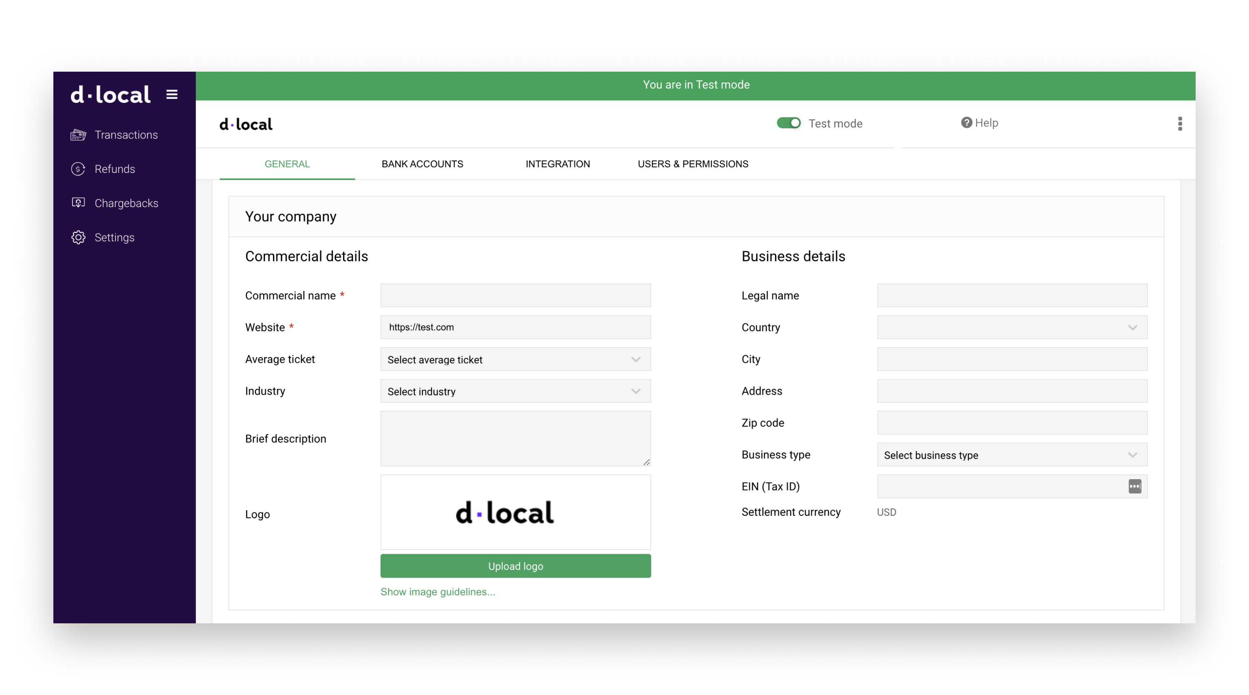Click the Commercial details heading
The height and width of the screenshot is (695, 1249).
[x=306, y=256]
